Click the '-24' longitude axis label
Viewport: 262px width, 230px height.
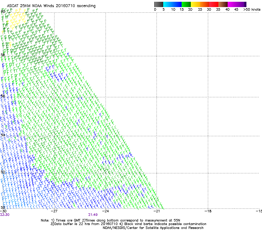(106, 211)
